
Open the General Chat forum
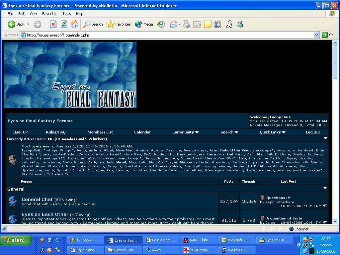[37, 199]
